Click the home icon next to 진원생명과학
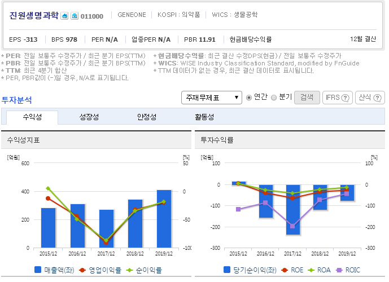 click(64, 16)
